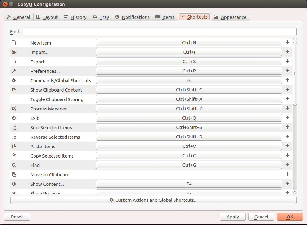Viewport: 307px width, 225px height.
Task: Click the Process Manager gears icon
Action: pos(14,109)
